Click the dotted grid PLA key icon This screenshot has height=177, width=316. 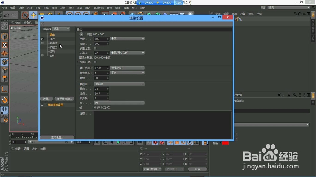point(196,142)
